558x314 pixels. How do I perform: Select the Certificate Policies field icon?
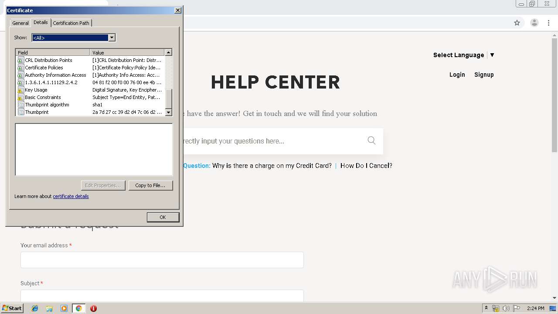(20, 68)
